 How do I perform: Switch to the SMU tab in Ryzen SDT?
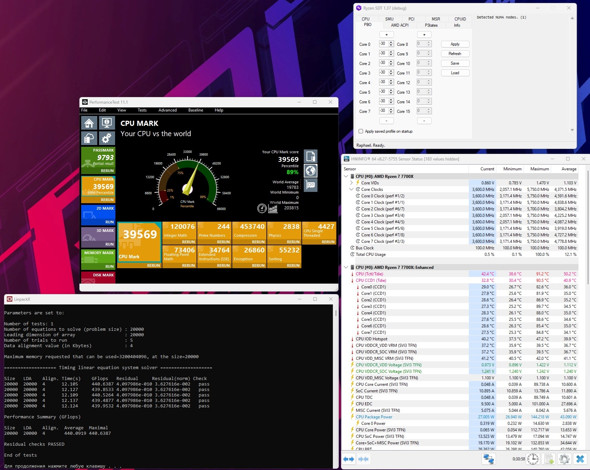[x=389, y=19]
